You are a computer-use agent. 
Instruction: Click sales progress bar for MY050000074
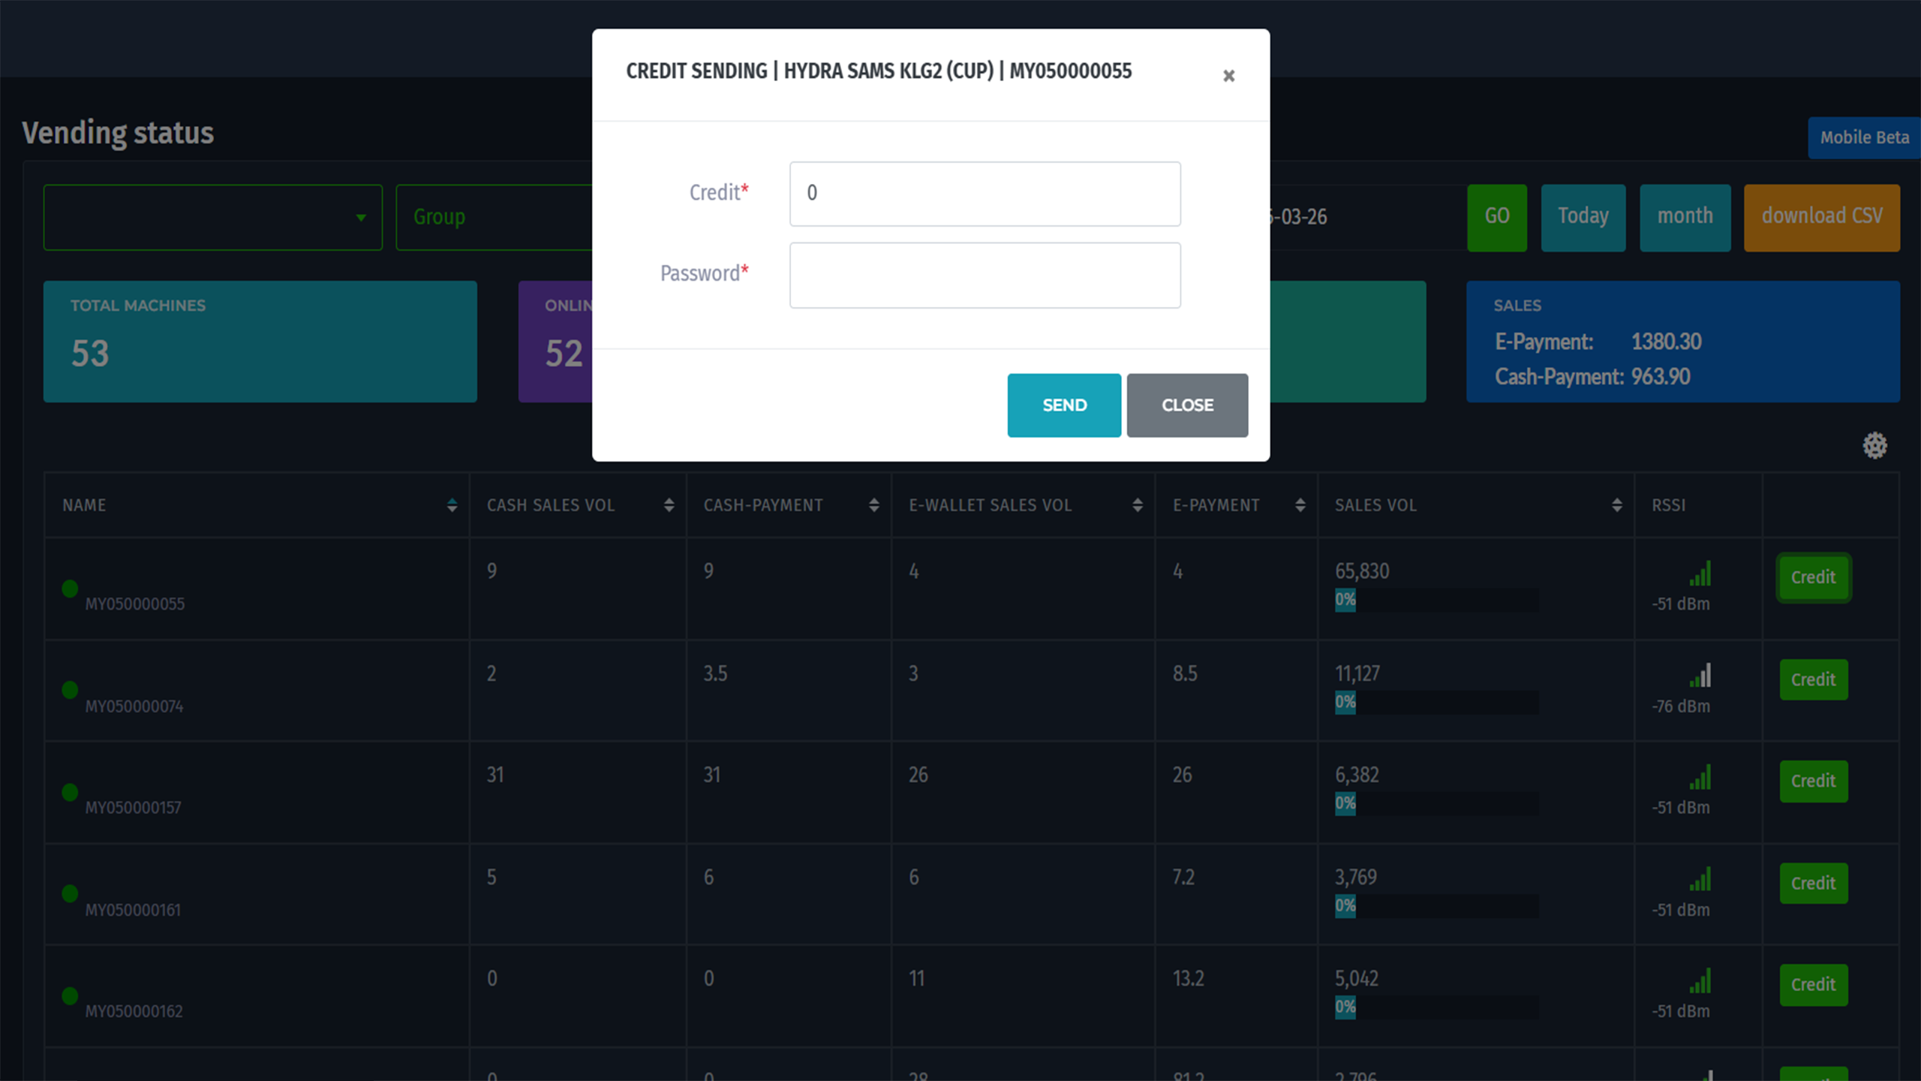(1436, 703)
